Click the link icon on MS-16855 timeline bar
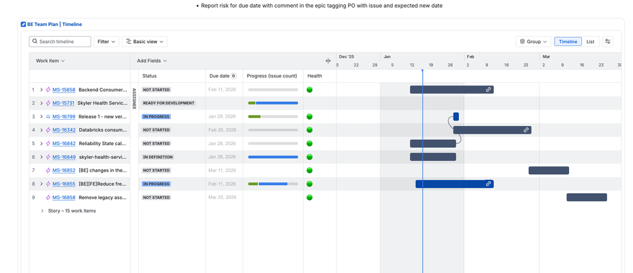This screenshot has width=633, height=273. pos(488,184)
